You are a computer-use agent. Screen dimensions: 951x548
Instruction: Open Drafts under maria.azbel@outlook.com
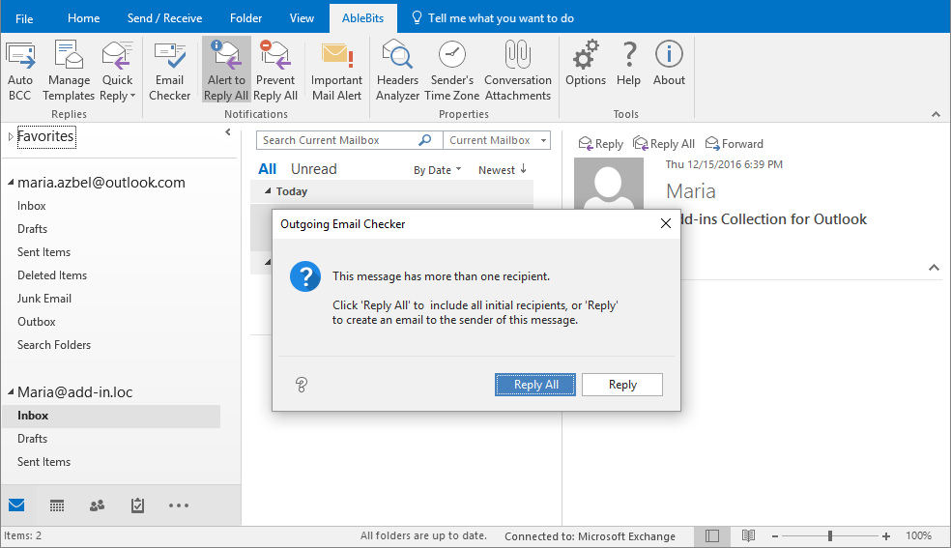pyautogui.click(x=32, y=228)
